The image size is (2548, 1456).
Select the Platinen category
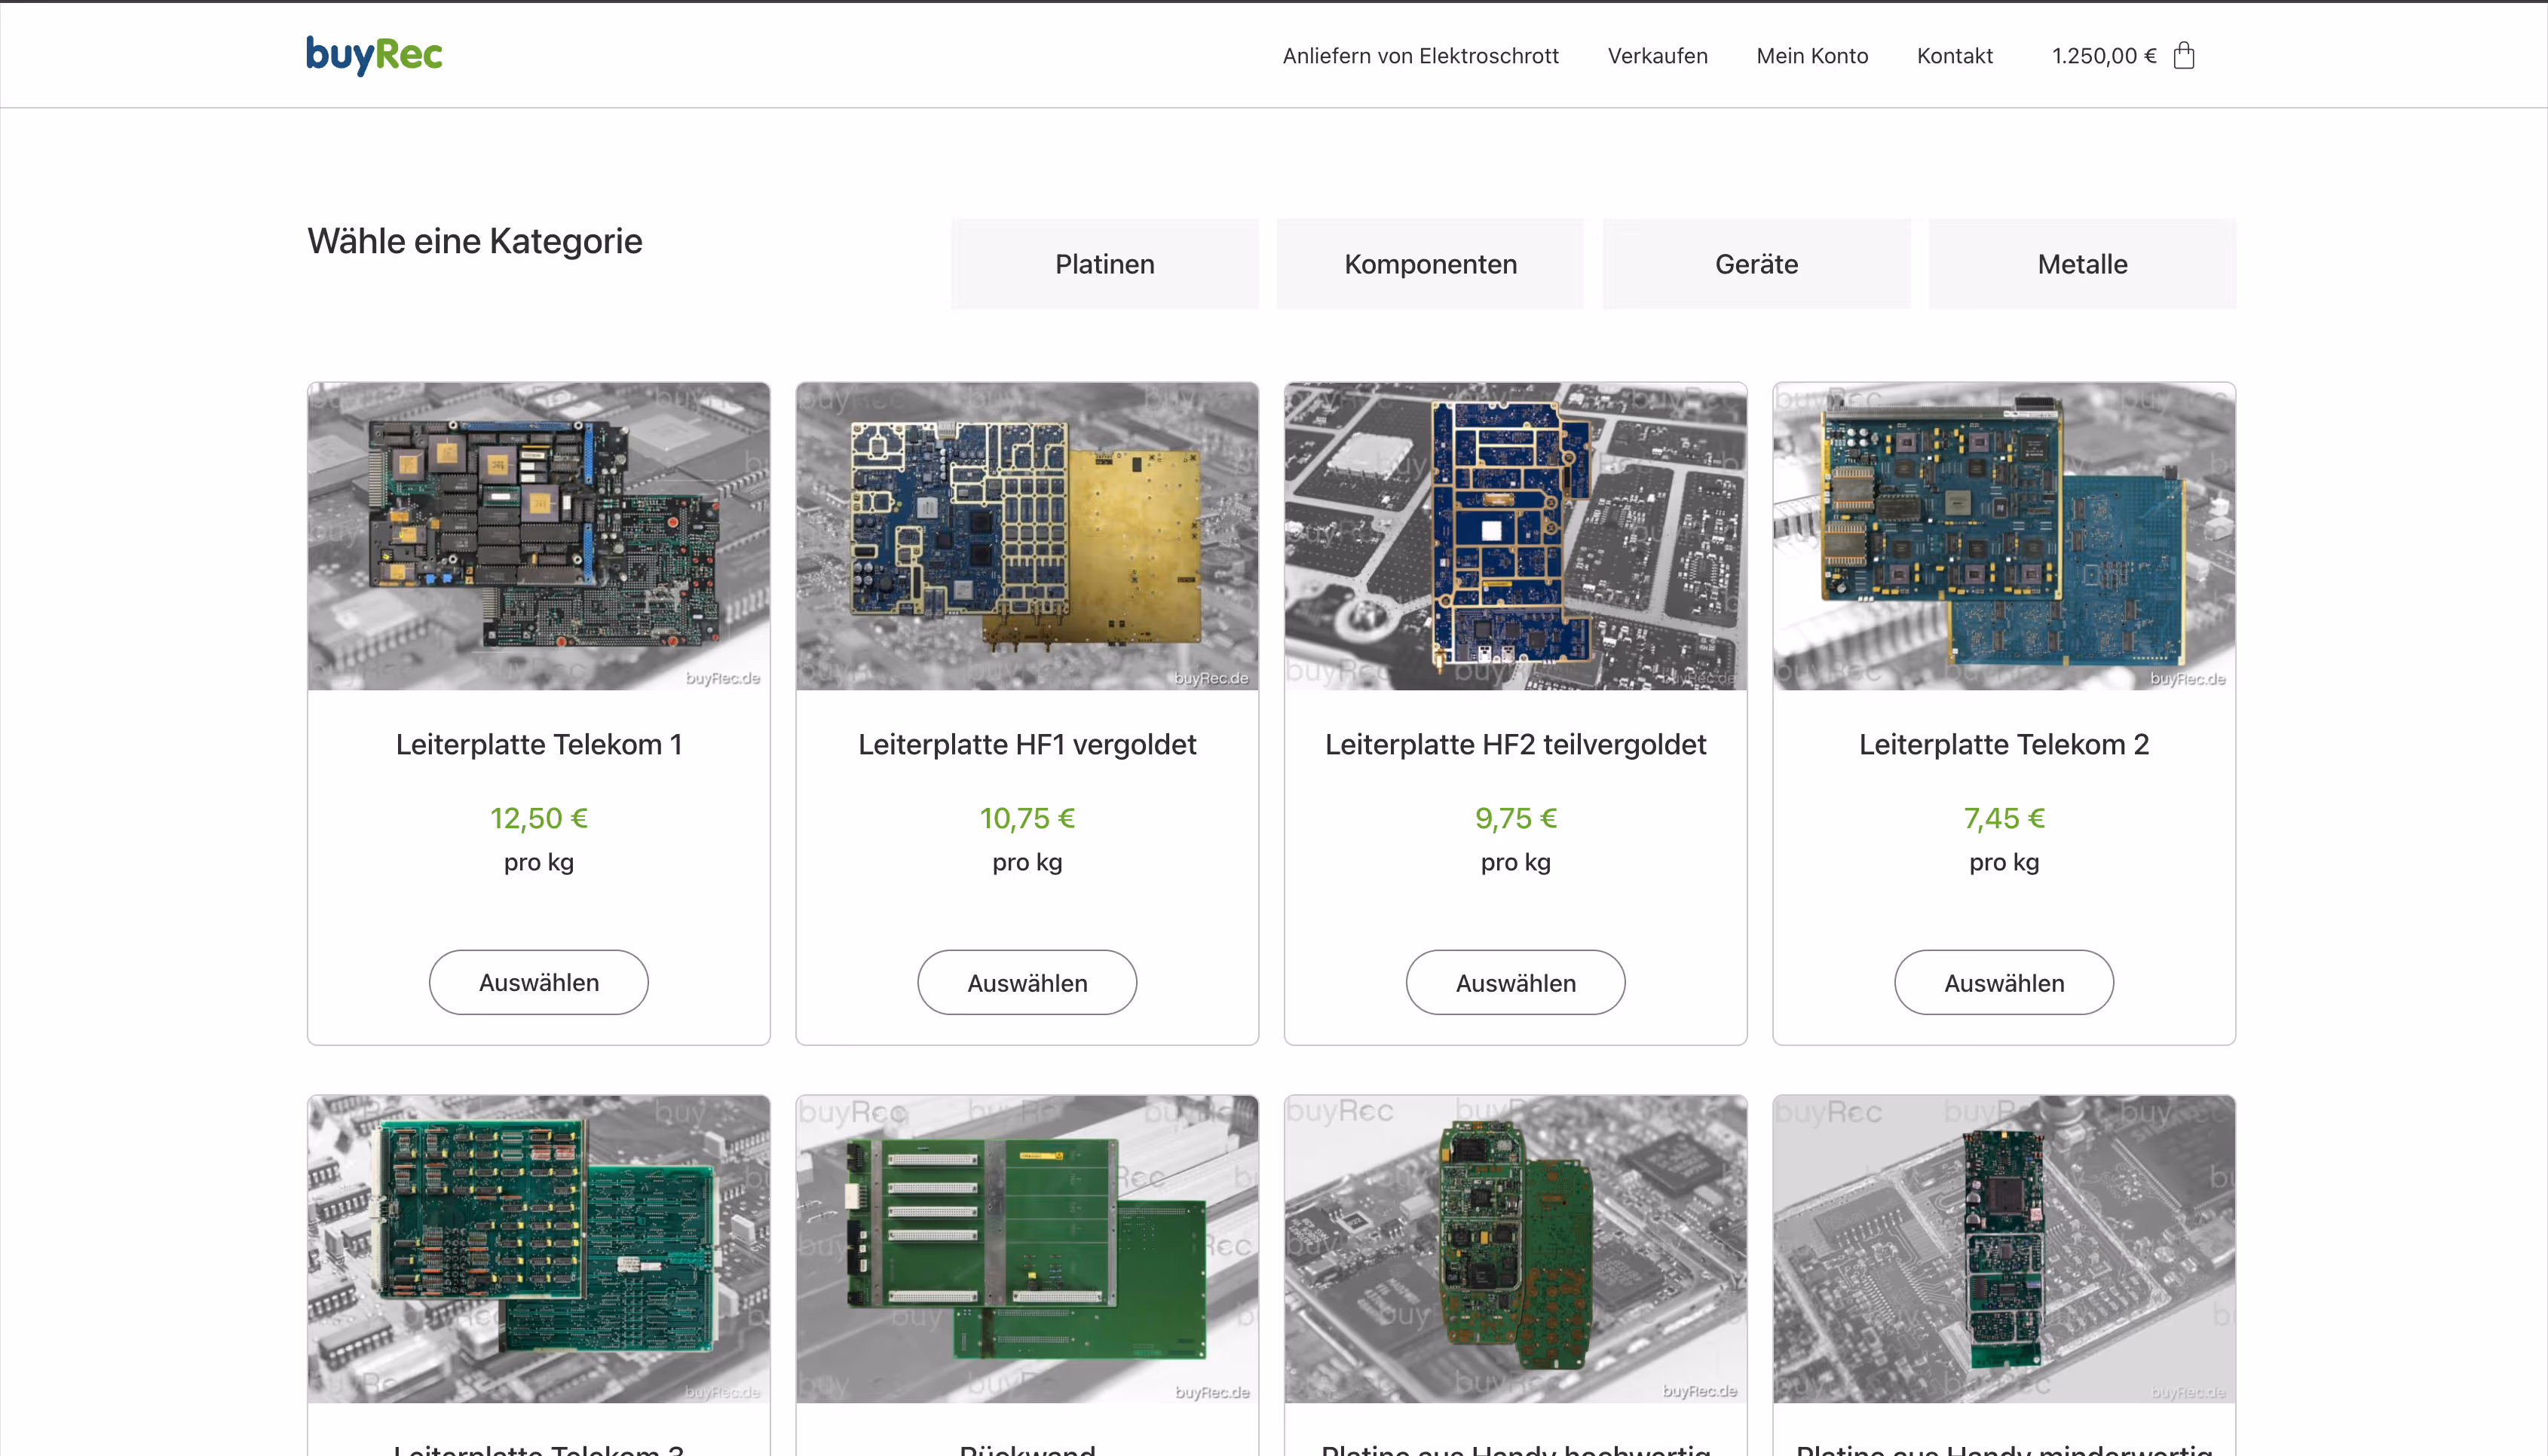[1104, 264]
